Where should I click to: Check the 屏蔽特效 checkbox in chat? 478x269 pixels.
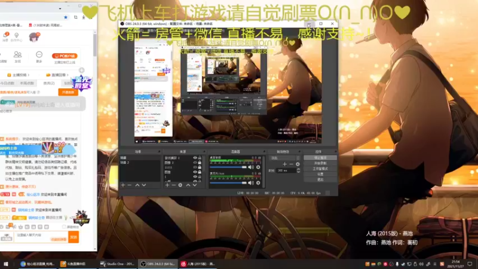tap(64, 227)
